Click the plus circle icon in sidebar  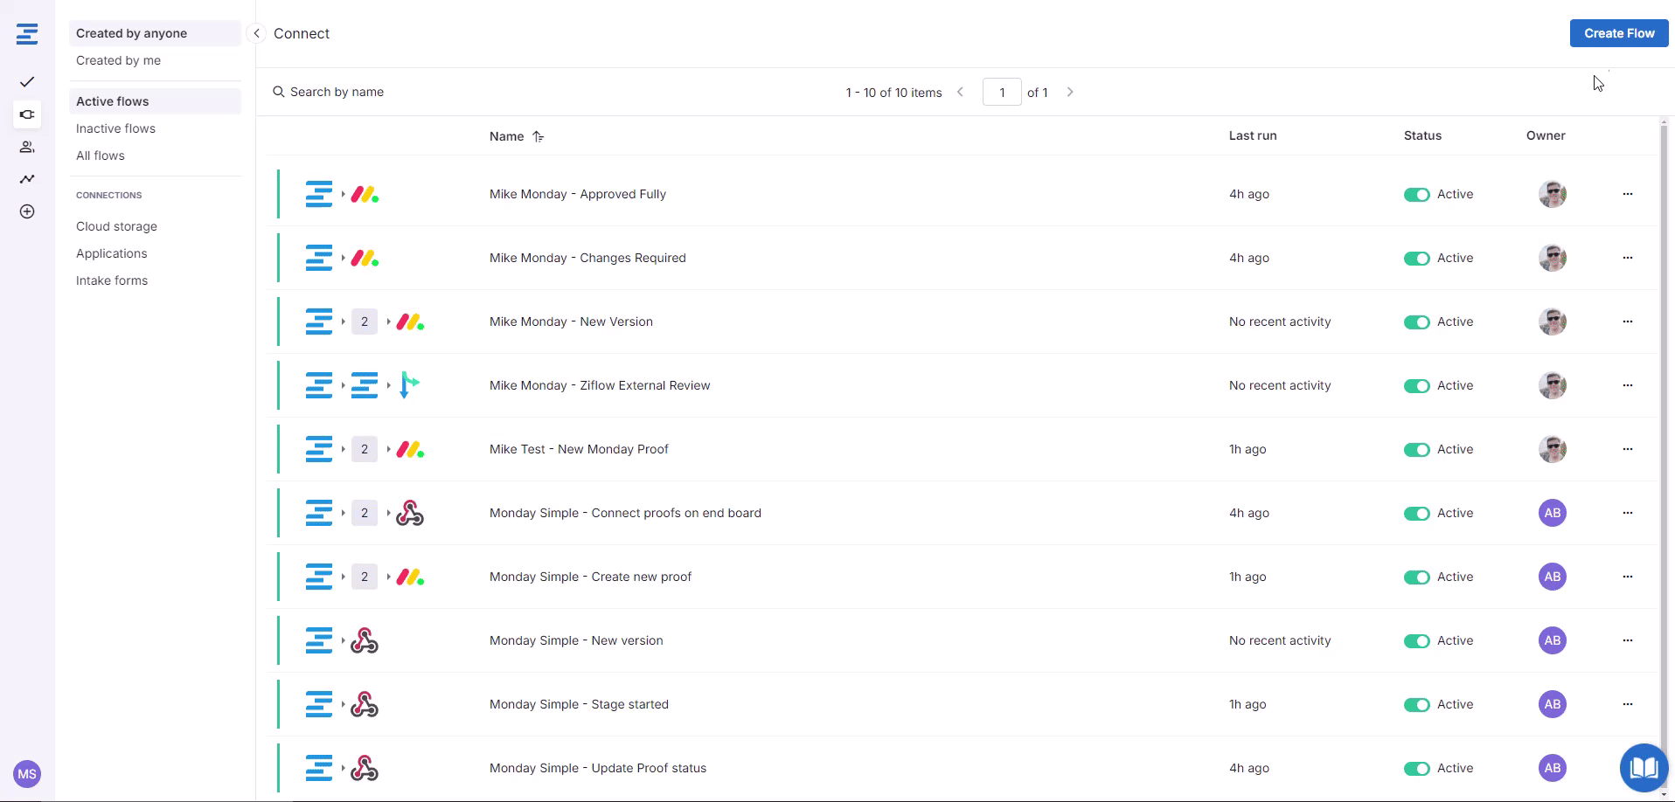(x=27, y=211)
